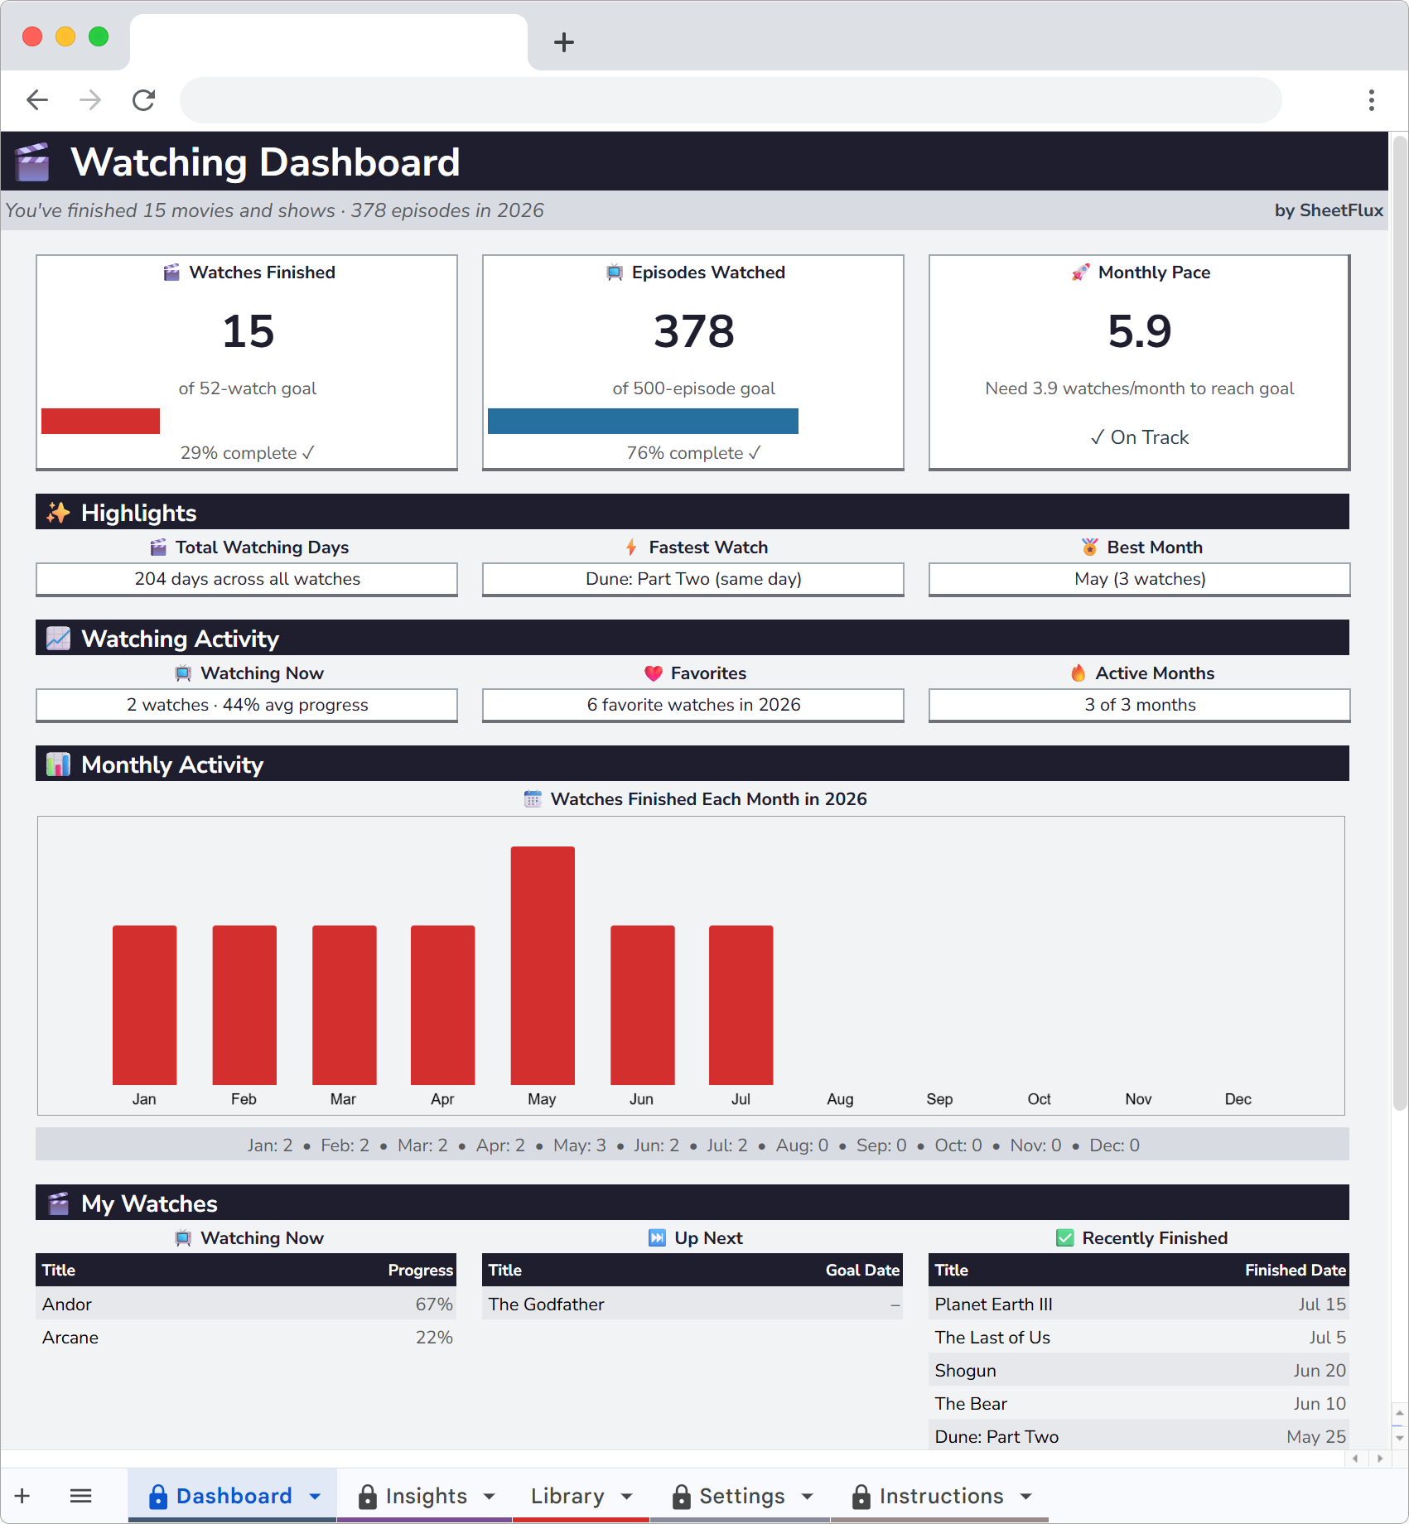Click the blue episodes watched progress bar
The height and width of the screenshot is (1524, 1409).
644,422
